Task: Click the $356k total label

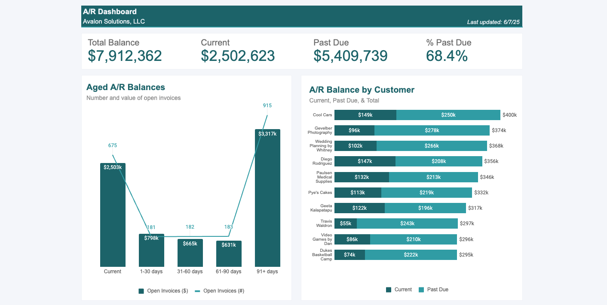Action: click(x=491, y=161)
